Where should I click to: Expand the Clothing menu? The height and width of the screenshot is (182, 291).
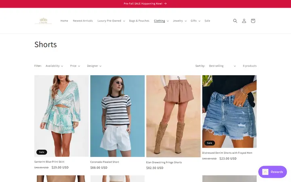161,21
